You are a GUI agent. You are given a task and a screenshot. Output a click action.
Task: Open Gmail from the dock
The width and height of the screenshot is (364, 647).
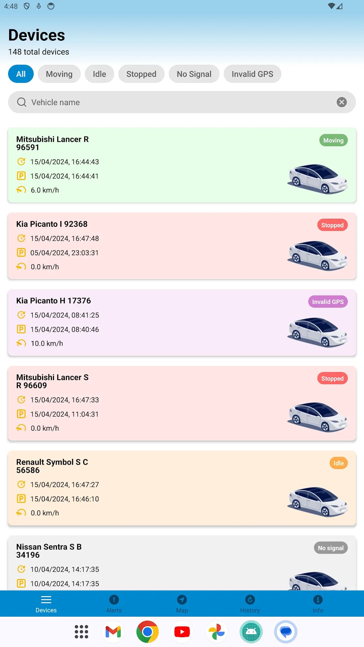[113, 632]
